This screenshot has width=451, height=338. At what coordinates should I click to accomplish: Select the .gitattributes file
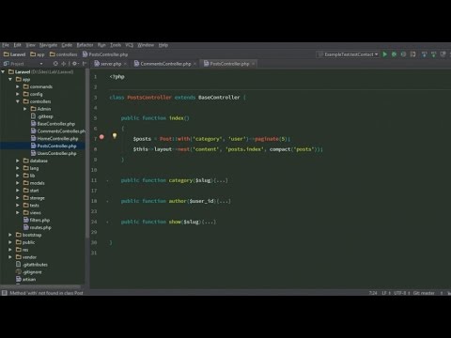tap(32, 265)
